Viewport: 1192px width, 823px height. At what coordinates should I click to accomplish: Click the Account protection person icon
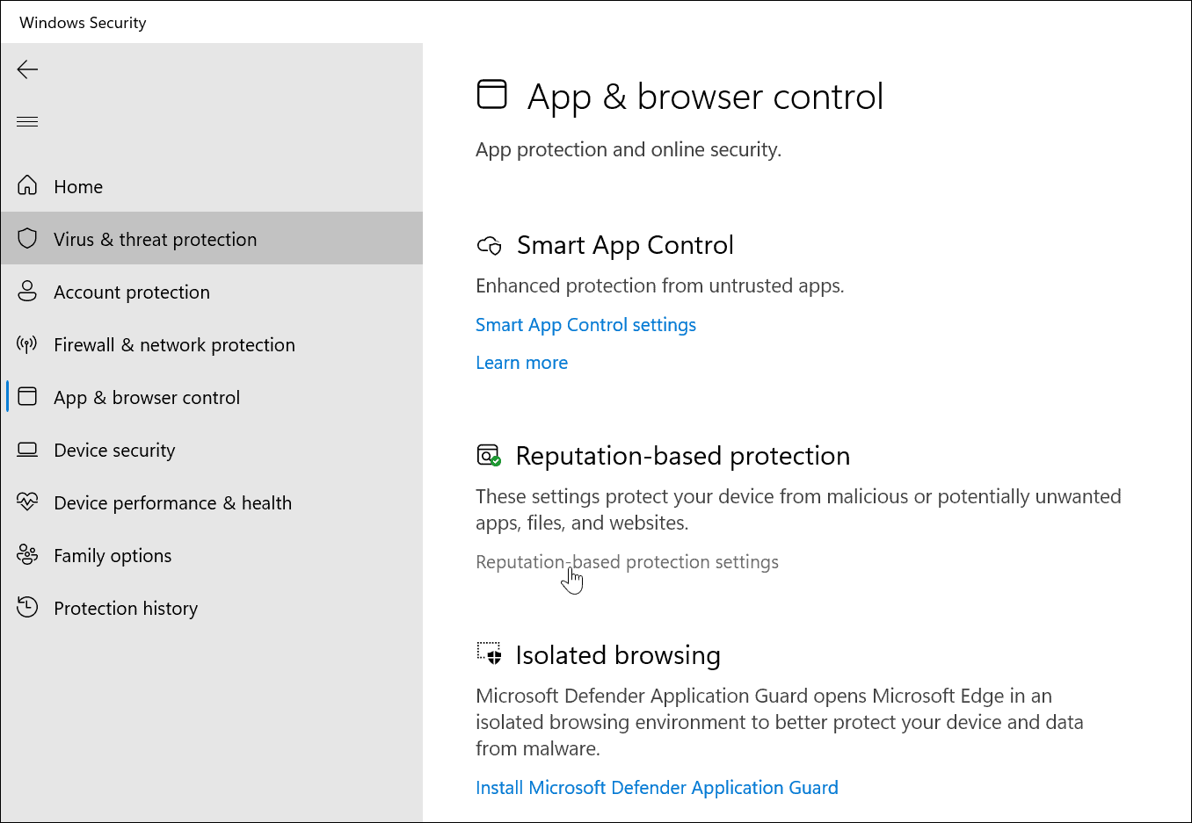click(x=27, y=291)
